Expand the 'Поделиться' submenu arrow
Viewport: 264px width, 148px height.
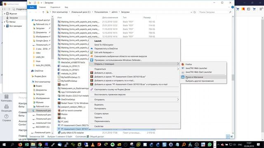click(178, 69)
